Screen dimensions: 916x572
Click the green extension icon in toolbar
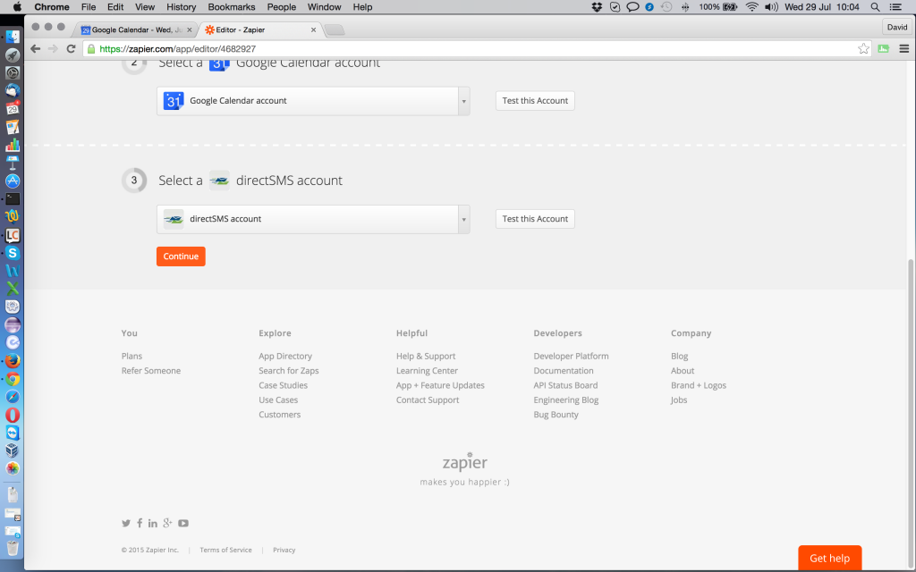pos(883,49)
